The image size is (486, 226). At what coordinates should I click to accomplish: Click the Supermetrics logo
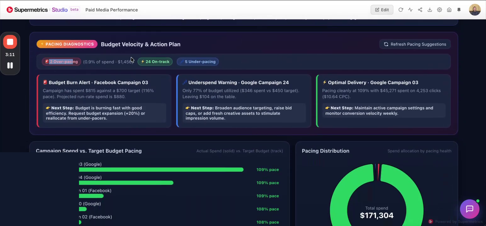click(x=27, y=10)
